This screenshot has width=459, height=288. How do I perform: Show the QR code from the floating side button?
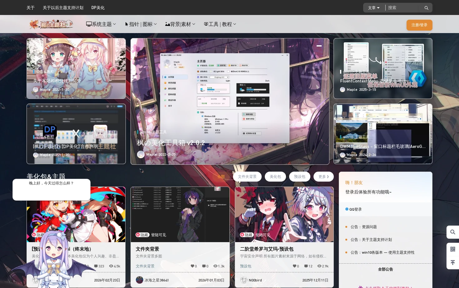(453, 249)
